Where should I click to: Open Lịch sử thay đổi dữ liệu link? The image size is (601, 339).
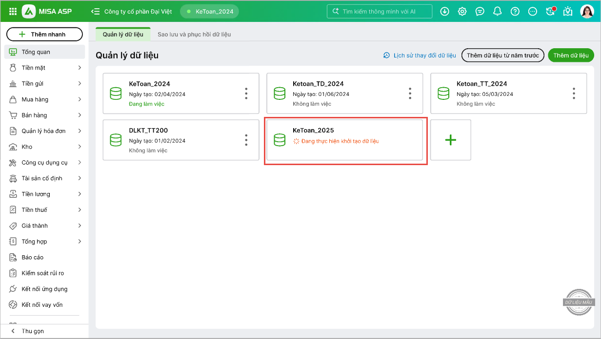[x=420, y=56]
